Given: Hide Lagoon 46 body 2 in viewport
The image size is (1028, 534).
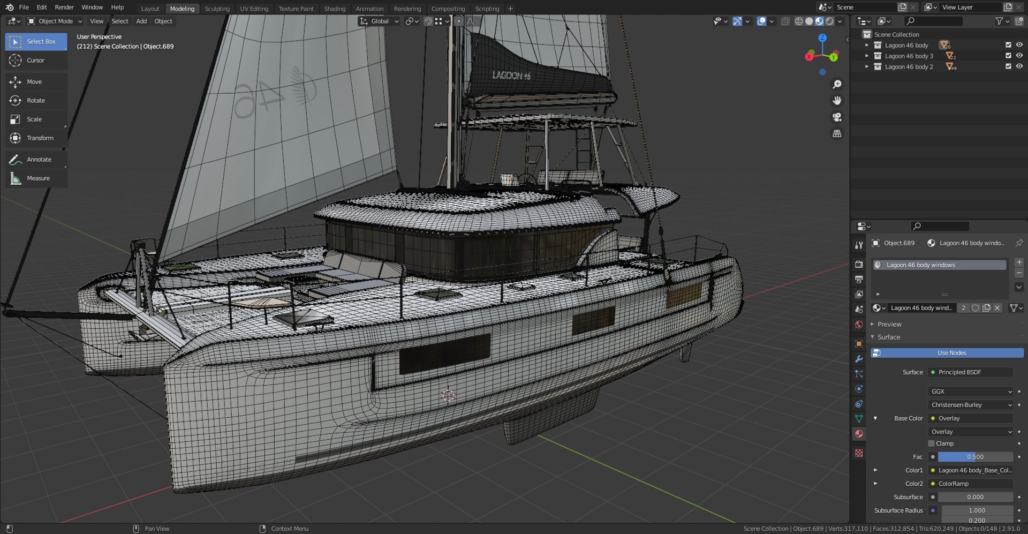Looking at the screenshot, I should coord(1019,66).
